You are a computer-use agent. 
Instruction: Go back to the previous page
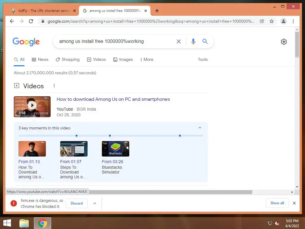tap(12, 21)
